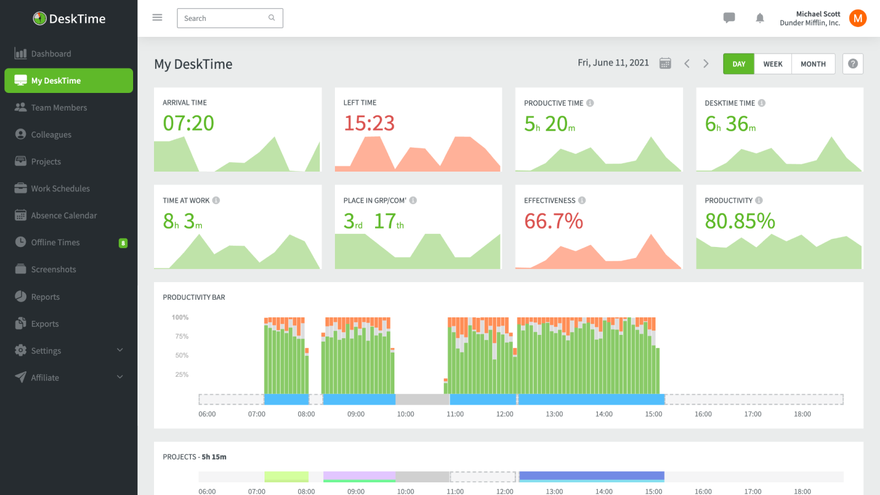Open My DeskTime in the sidebar
This screenshot has height=495, width=880.
point(56,80)
